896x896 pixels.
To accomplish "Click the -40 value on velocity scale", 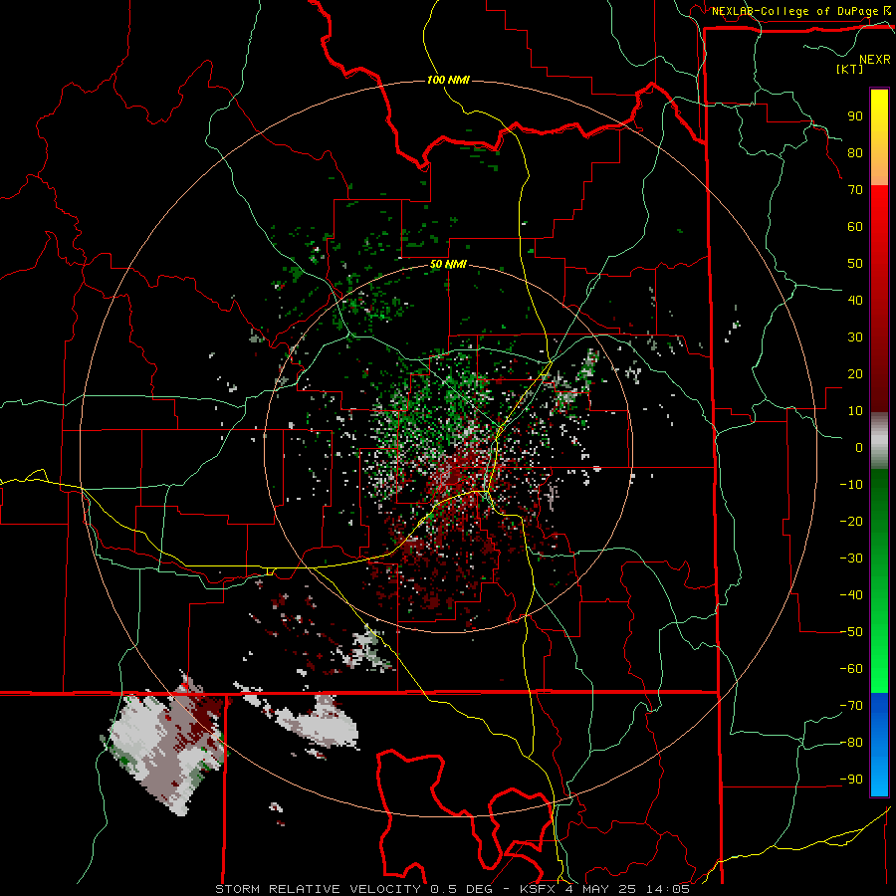I will pyautogui.click(x=851, y=595).
